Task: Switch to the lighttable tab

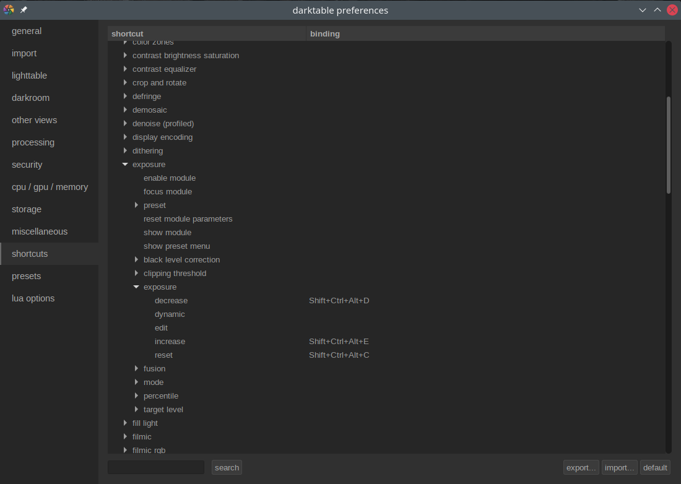Action: (49, 76)
